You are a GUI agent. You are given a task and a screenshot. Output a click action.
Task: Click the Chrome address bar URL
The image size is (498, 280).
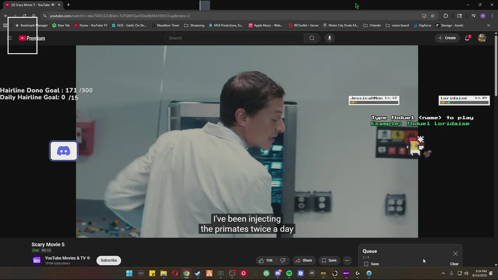click(120, 16)
